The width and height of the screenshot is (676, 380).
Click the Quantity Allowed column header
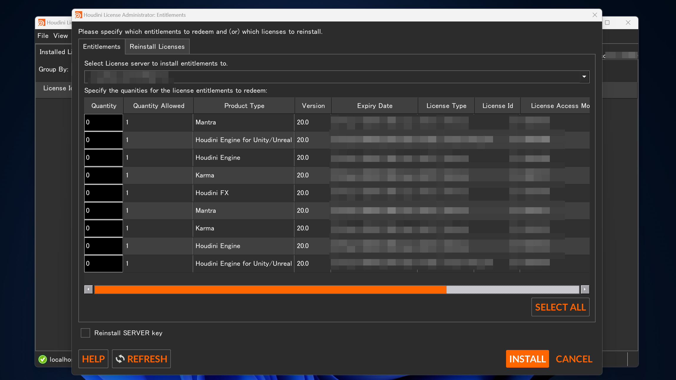coord(158,106)
